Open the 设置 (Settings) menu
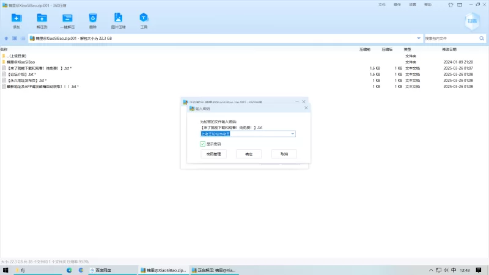 click(413, 5)
